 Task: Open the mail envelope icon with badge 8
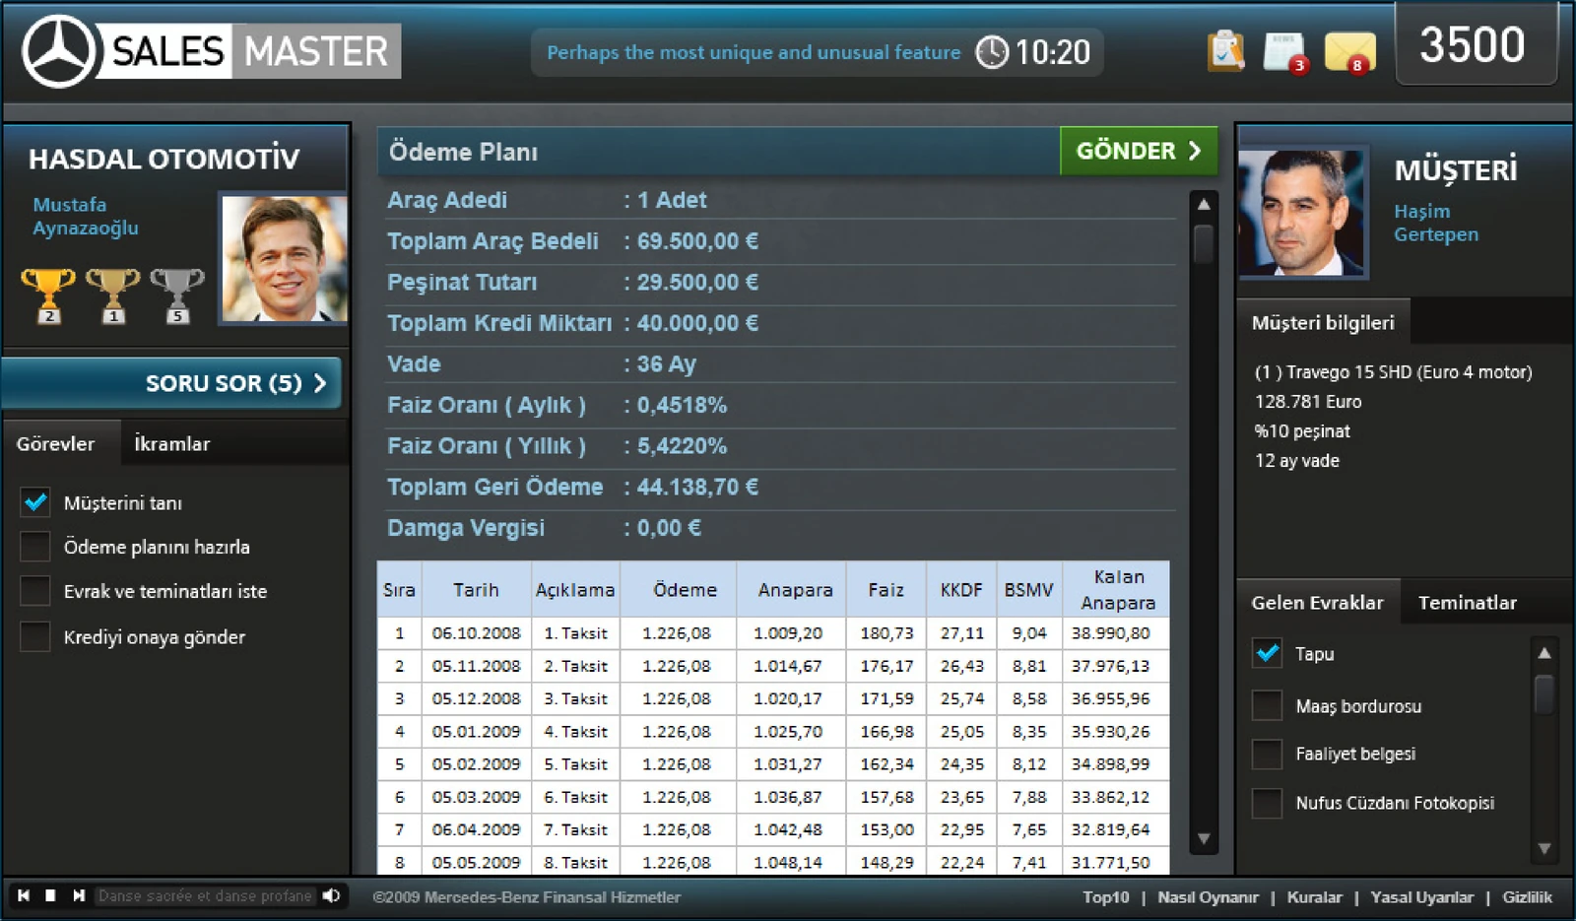(x=1349, y=53)
